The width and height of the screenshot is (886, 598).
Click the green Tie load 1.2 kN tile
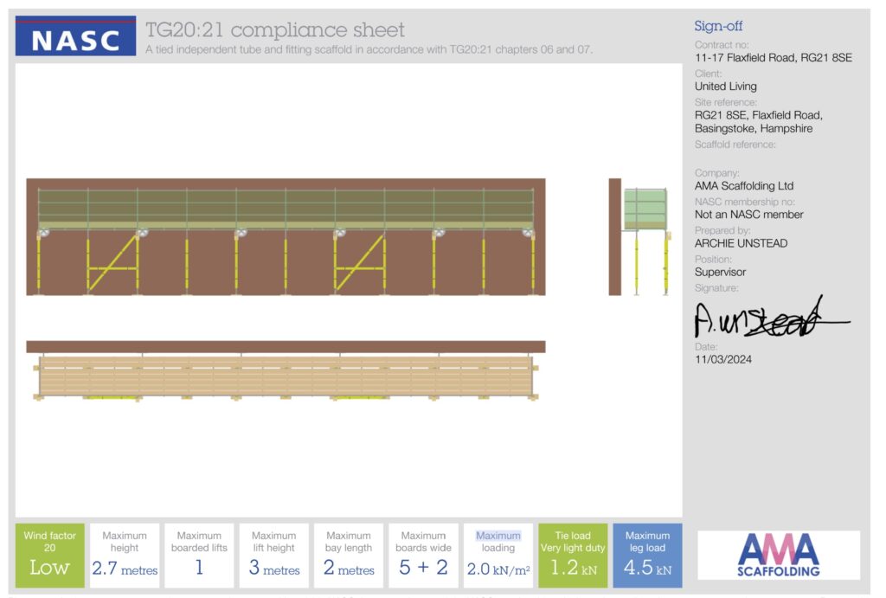(573, 555)
